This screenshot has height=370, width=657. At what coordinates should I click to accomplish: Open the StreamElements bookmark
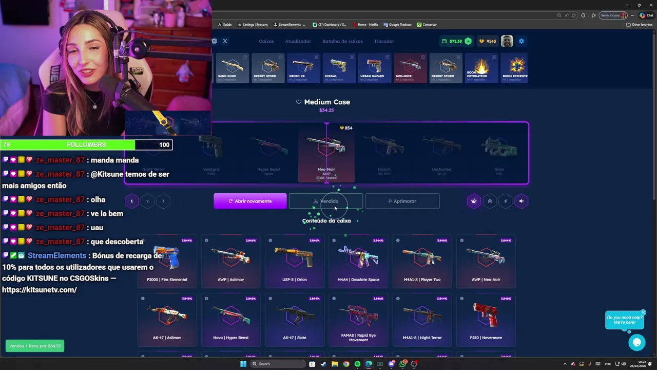[289, 25]
